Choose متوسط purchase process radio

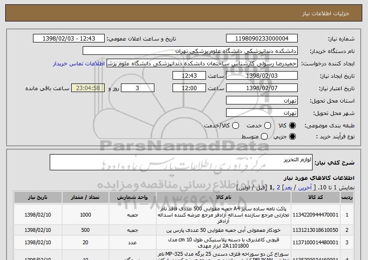click(264, 136)
